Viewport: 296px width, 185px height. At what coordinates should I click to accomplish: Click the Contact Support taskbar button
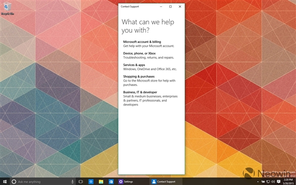point(166,182)
